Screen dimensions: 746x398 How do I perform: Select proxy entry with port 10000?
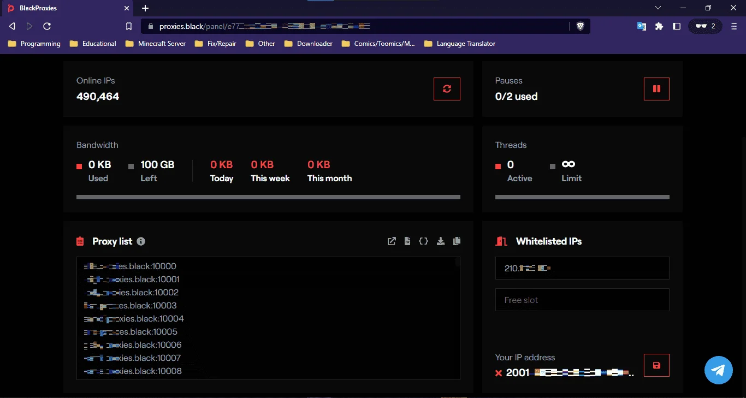tap(130, 266)
